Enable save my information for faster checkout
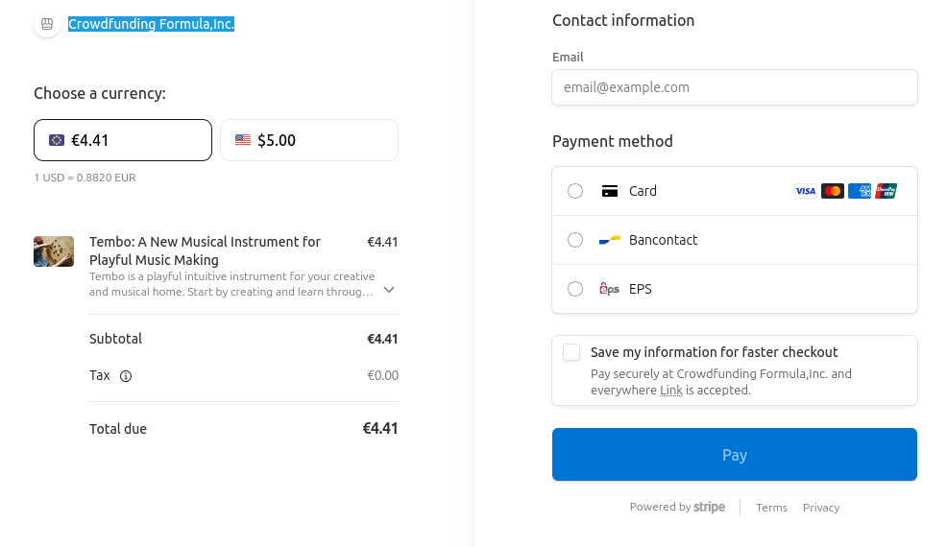The image size is (947, 547). click(x=571, y=352)
